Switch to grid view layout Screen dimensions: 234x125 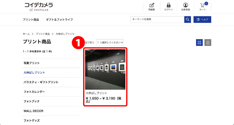[x=199, y=43]
